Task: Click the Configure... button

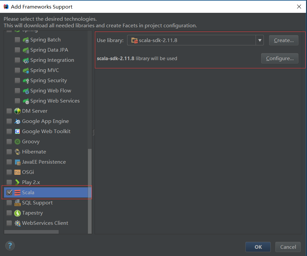Action: click(280, 58)
